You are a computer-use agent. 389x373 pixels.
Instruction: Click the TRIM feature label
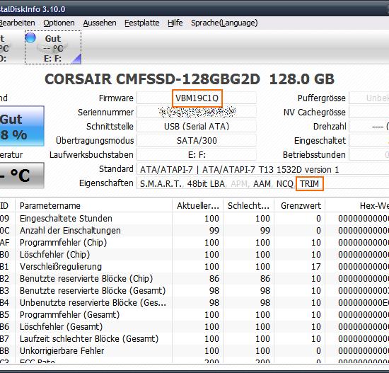tap(309, 184)
